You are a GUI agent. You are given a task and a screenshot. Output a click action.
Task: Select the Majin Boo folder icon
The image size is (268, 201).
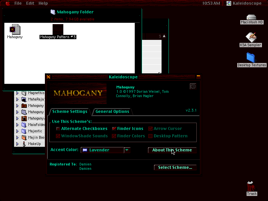tap(24, 137)
